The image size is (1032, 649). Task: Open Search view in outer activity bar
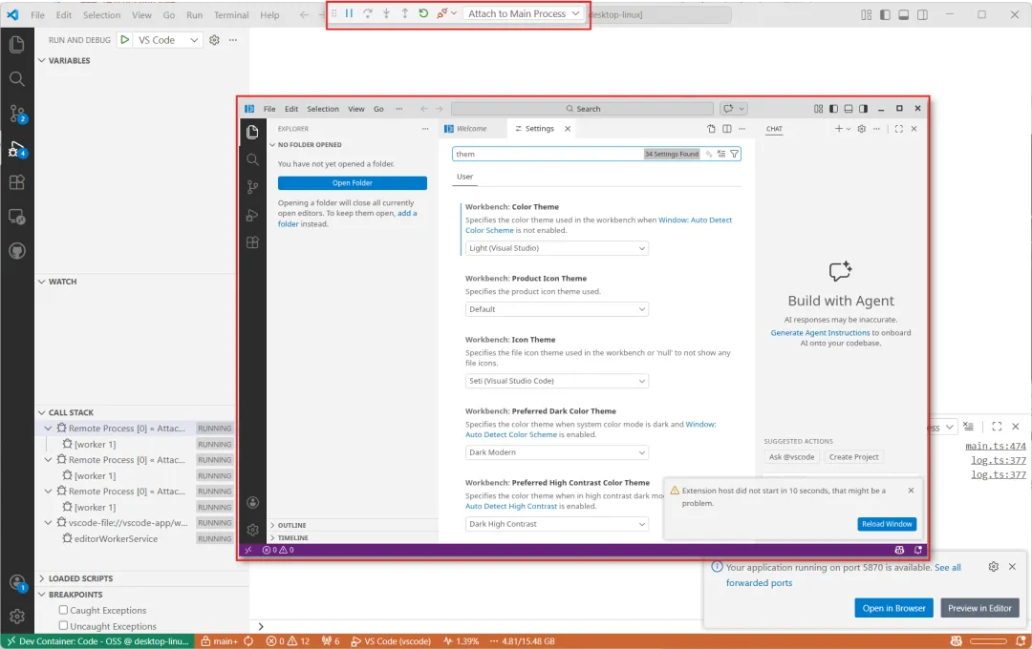(17, 79)
